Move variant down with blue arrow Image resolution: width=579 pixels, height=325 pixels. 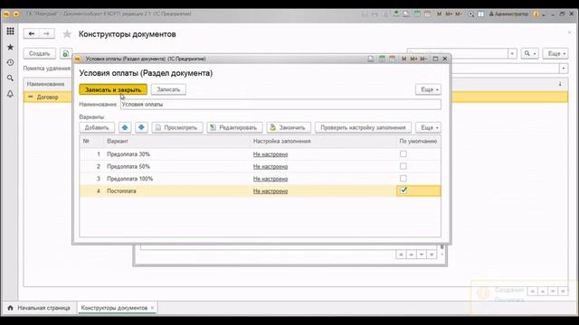(141, 127)
